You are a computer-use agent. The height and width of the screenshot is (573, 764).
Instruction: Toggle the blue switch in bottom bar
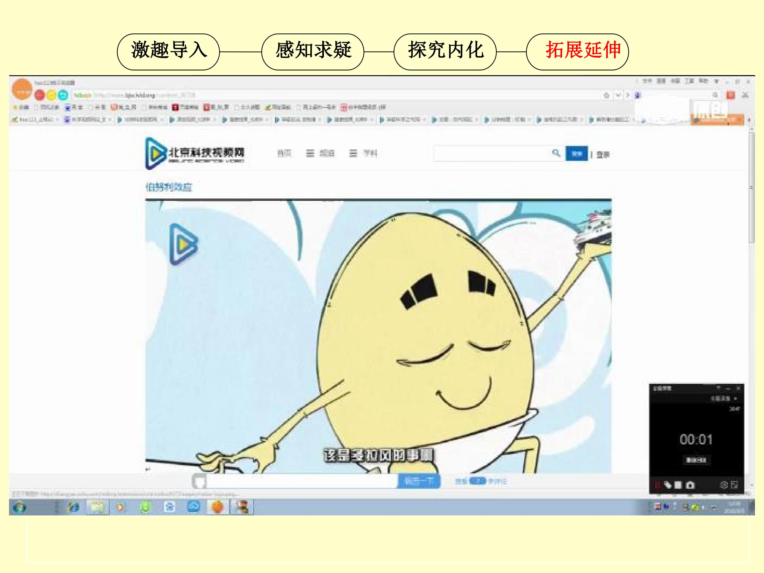pos(478,481)
